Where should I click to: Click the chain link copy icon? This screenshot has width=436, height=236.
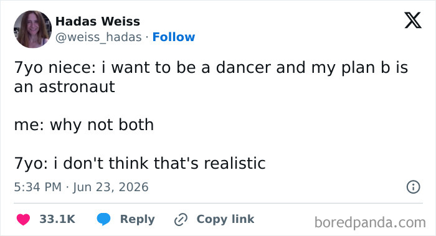(x=181, y=219)
